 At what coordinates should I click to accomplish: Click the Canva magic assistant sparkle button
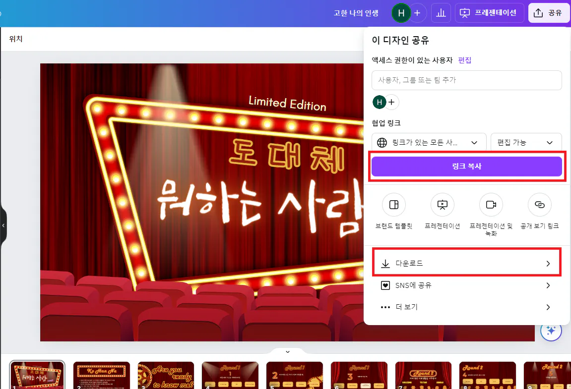click(551, 331)
